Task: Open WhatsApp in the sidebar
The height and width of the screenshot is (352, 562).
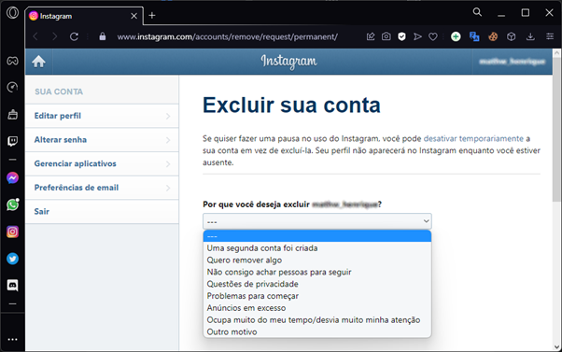Action: tap(12, 204)
